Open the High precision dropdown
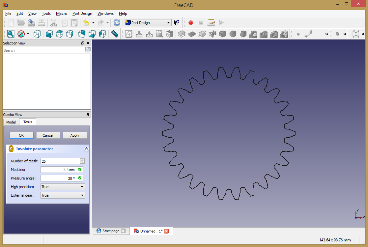The height and width of the screenshot is (247, 368). click(63, 187)
